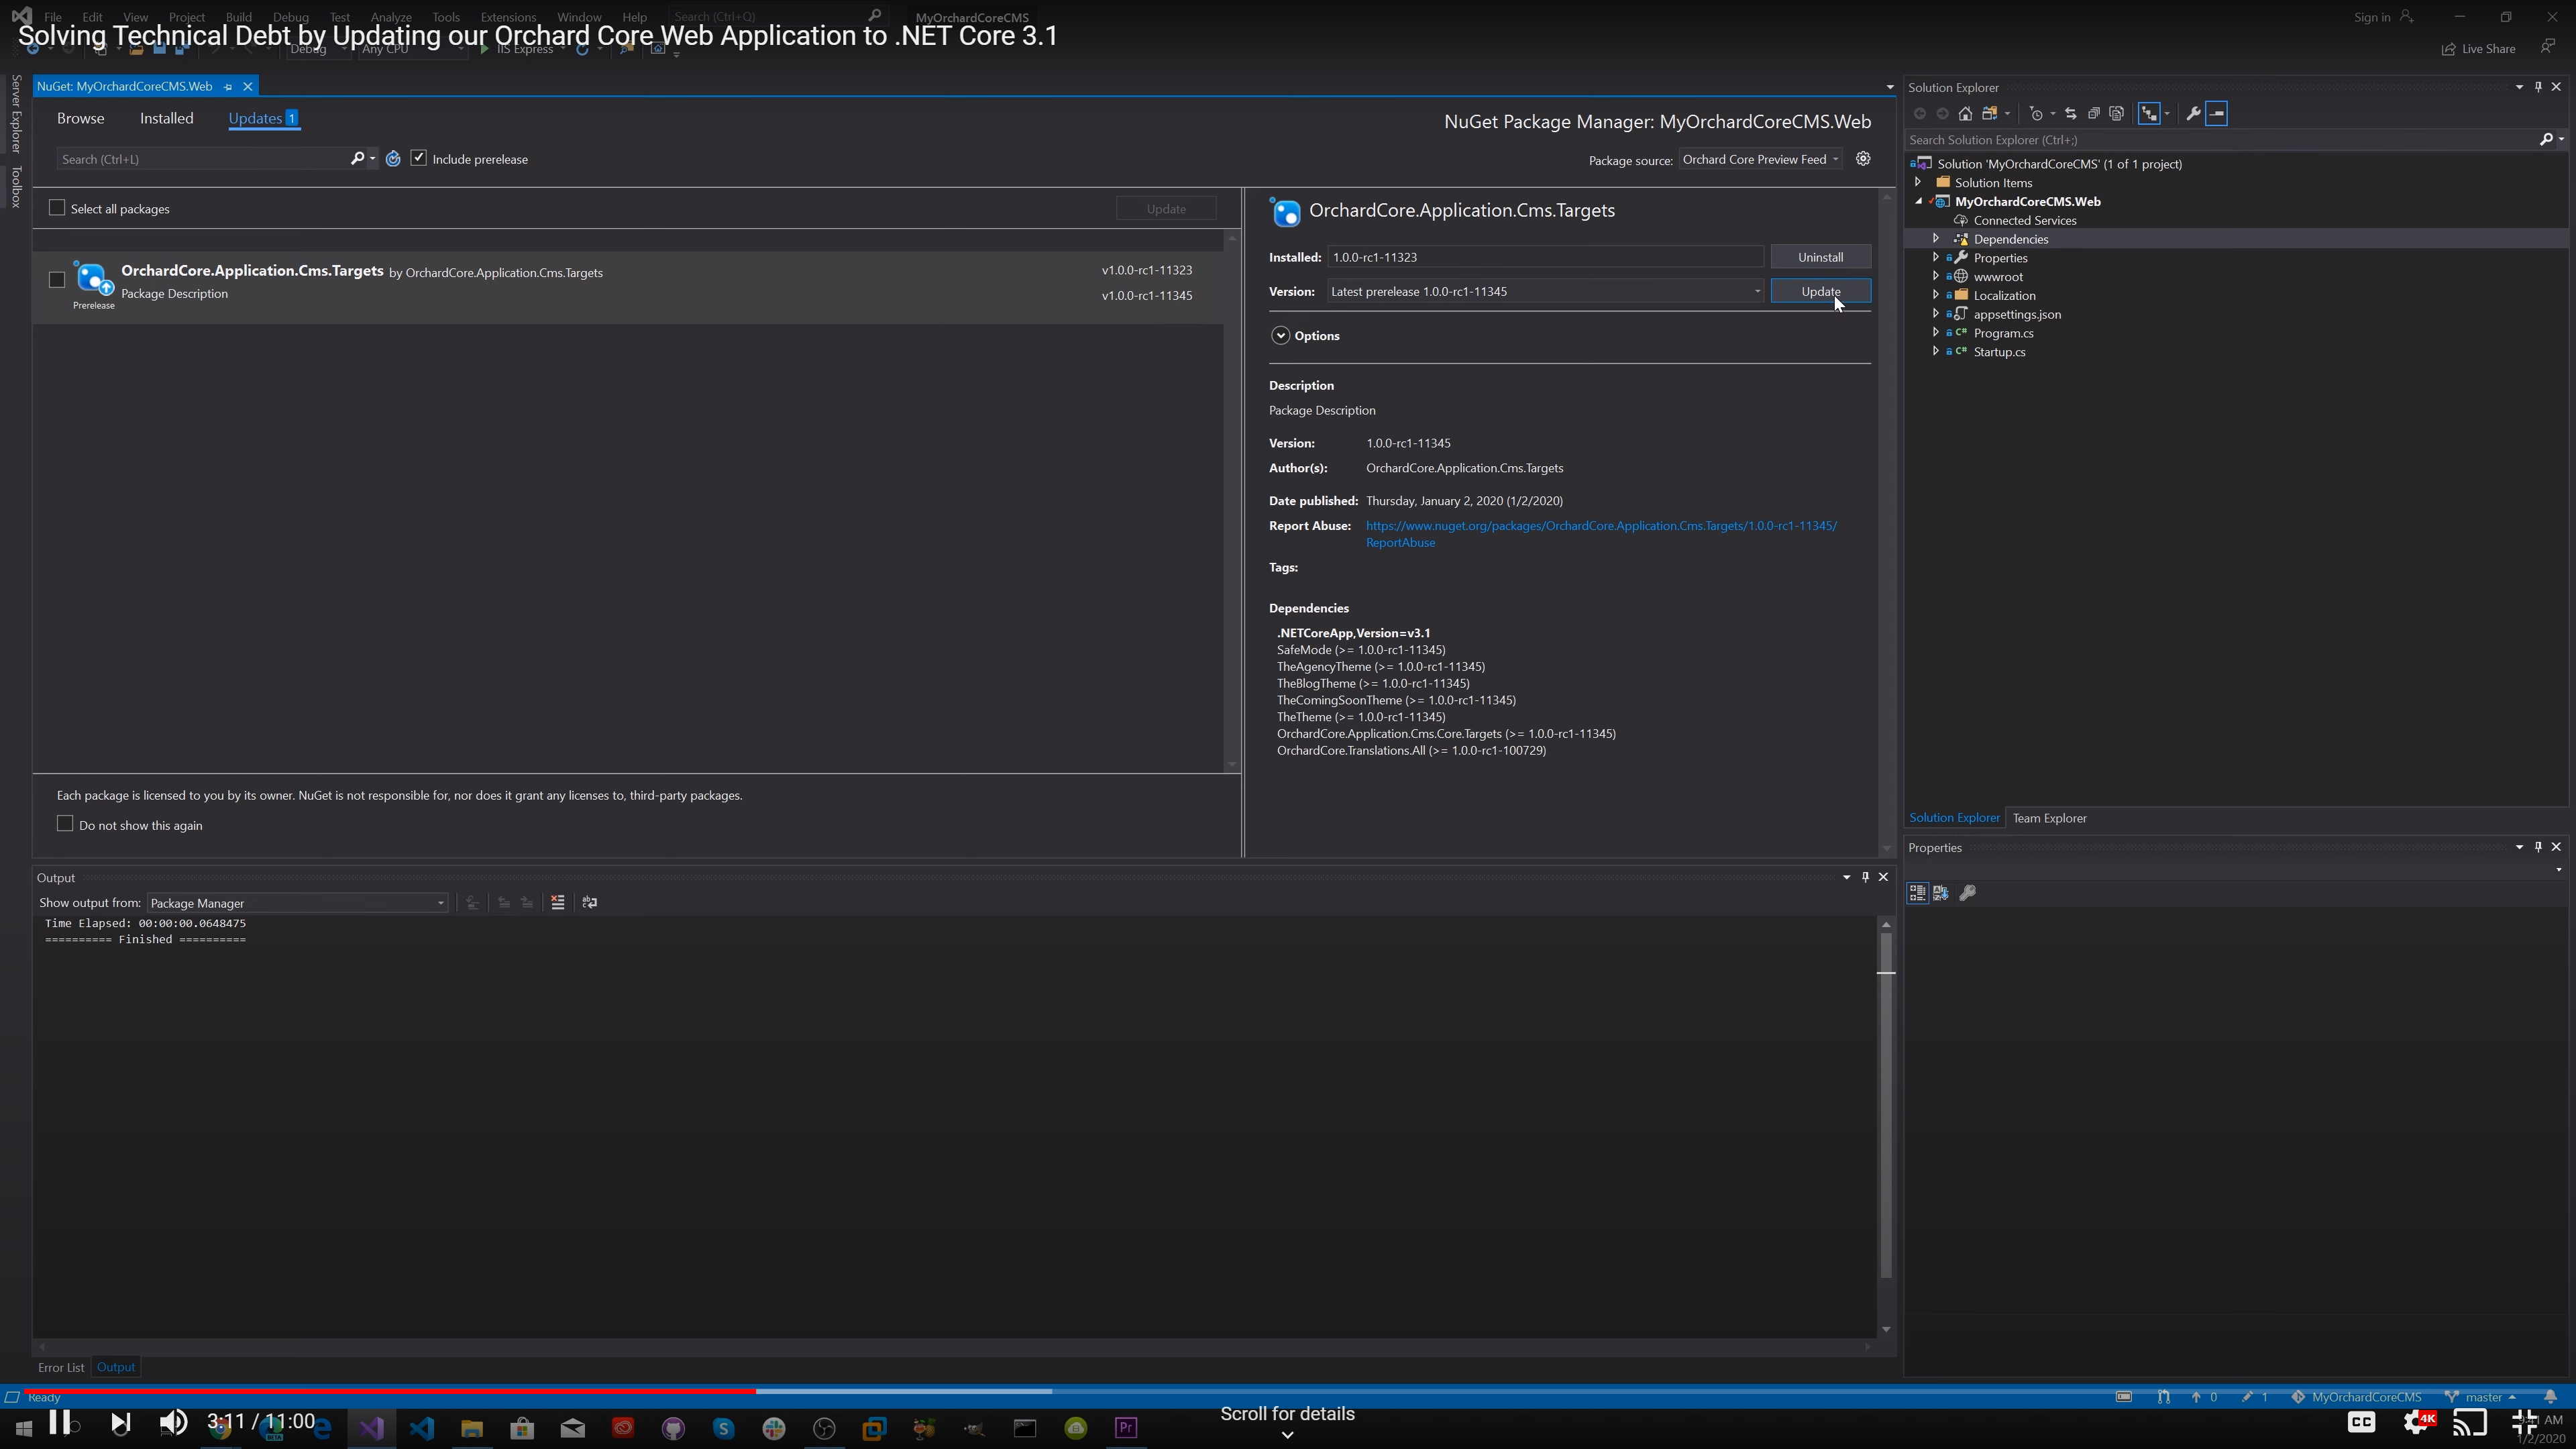The image size is (2576, 1449).
Task: Toggle closed captions CC button
Action: click(2361, 1421)
